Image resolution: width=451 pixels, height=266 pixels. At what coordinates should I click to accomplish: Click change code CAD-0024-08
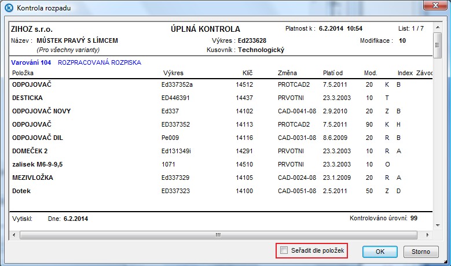297,178
